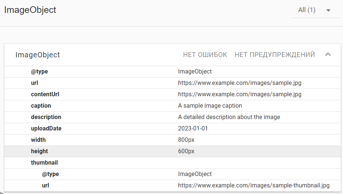Click the НЕТ ПРЕДУПРЕЖДЕНИЙ status label

click(275, 55)
